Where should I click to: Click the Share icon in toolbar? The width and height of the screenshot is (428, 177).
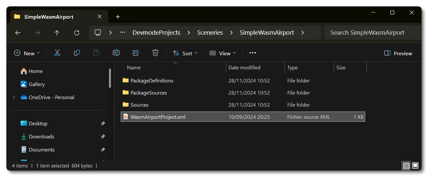tap(136, 53)
